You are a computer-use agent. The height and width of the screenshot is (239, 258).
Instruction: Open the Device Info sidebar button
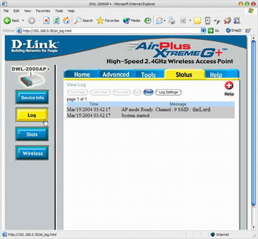[33, 97]
